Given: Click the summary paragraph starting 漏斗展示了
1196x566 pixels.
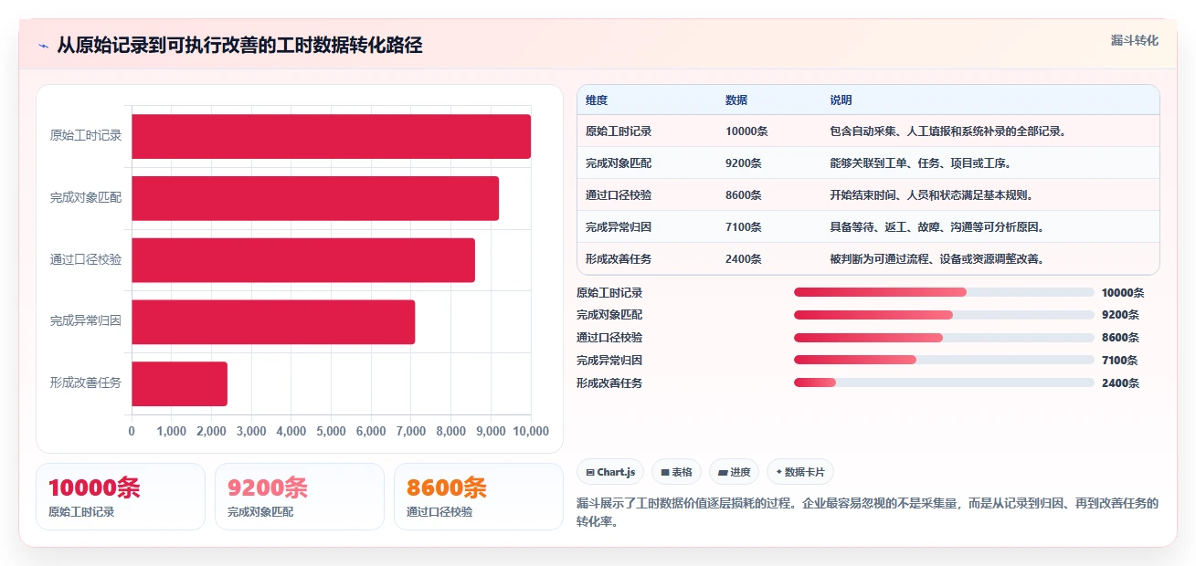Looking at the screenshot, I should tap(867, 513).
